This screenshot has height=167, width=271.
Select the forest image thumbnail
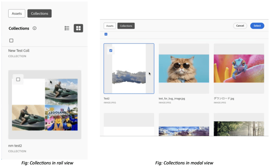pyautogui.click(x=239, y=125)
